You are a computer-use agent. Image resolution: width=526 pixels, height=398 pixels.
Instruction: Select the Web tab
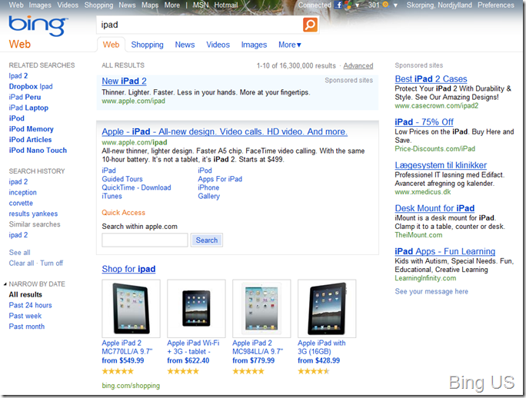(x=111, y=45)
